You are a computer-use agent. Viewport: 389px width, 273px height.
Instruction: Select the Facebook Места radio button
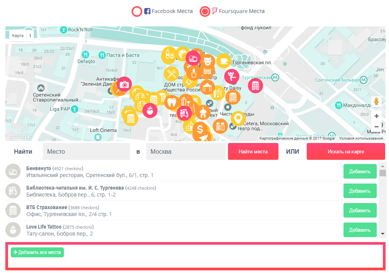coord(137,11)
